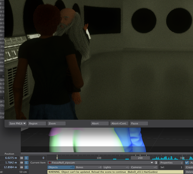Toggle X position channel lock icon
Image resolution: width=193 pixels, height=174 pixels.
pos(22,158)
